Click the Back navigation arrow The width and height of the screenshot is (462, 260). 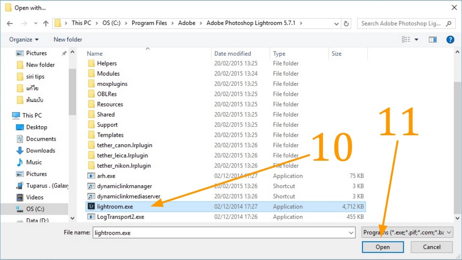(x=10, y=23)
